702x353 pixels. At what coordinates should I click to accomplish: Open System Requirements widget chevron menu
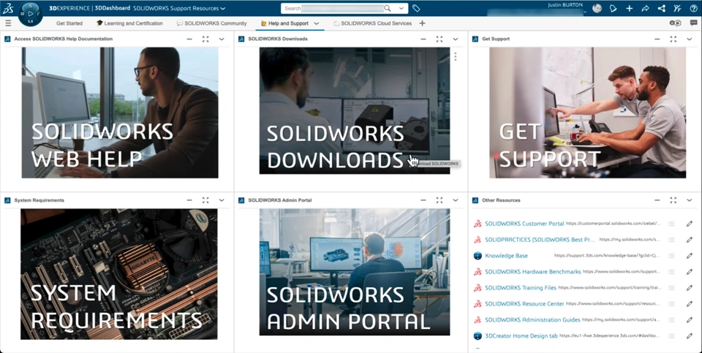(222, 200)
